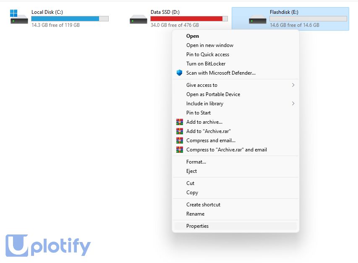
Task: Click WinRAR icon beside Compress and email
Action: (180, 141)
